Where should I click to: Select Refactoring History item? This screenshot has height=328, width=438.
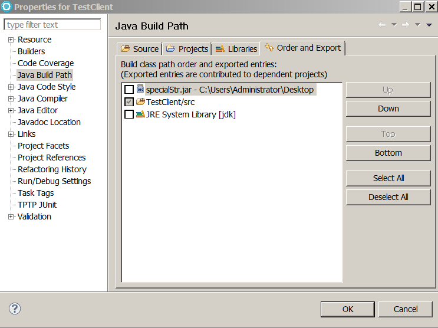[52, 169]
